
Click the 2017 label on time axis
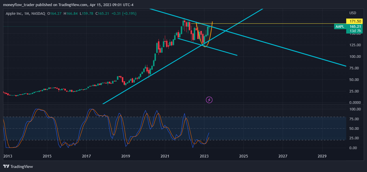[86, 156]
